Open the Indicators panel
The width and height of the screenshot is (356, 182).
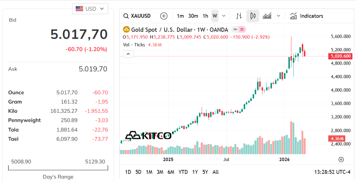pos(307,16)
